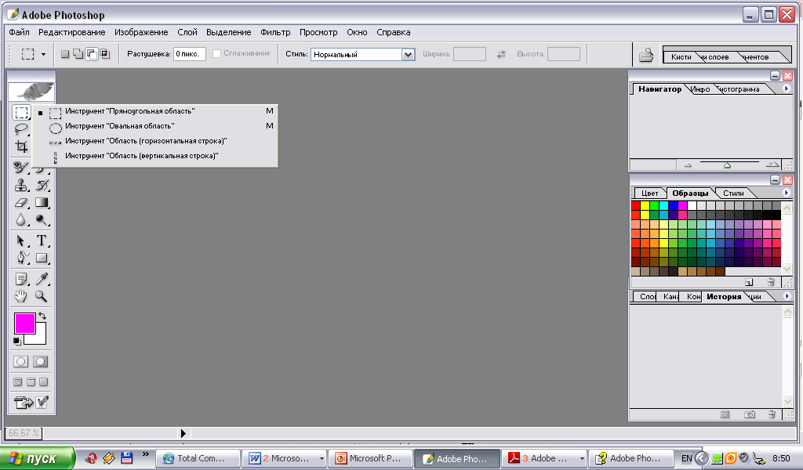
Task: Select the Type tool
Action: click(x=42, y=240)
